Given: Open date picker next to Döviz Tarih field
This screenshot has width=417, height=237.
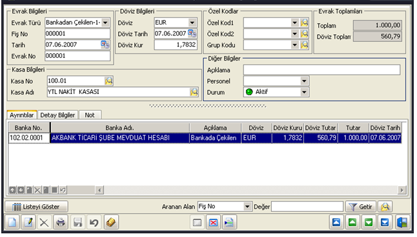Looking at the screenshot, I should point(192,33).
